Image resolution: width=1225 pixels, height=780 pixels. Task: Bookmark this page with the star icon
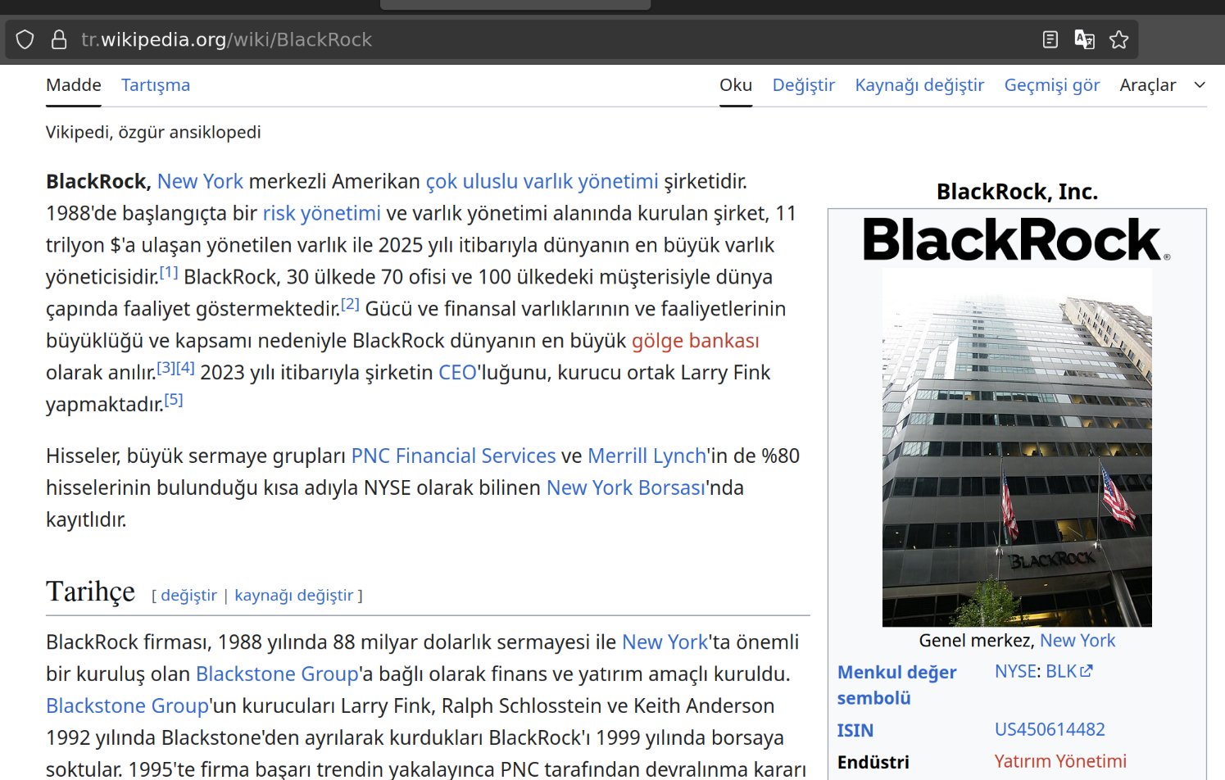click(x=1119, y=39)
